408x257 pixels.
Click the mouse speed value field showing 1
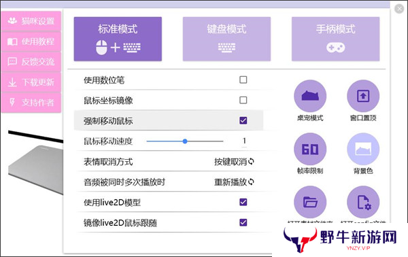pyautogui.click(x=244, y=141)
